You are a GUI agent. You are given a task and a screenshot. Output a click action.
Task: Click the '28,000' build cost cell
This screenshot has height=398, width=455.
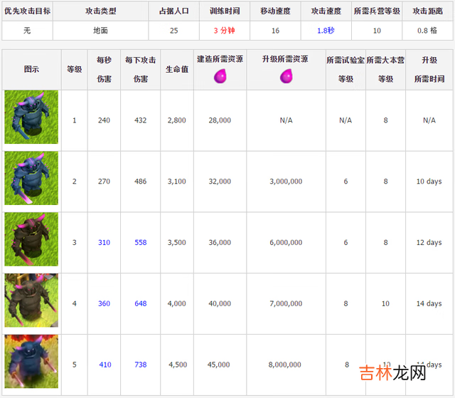click(220, 120)
